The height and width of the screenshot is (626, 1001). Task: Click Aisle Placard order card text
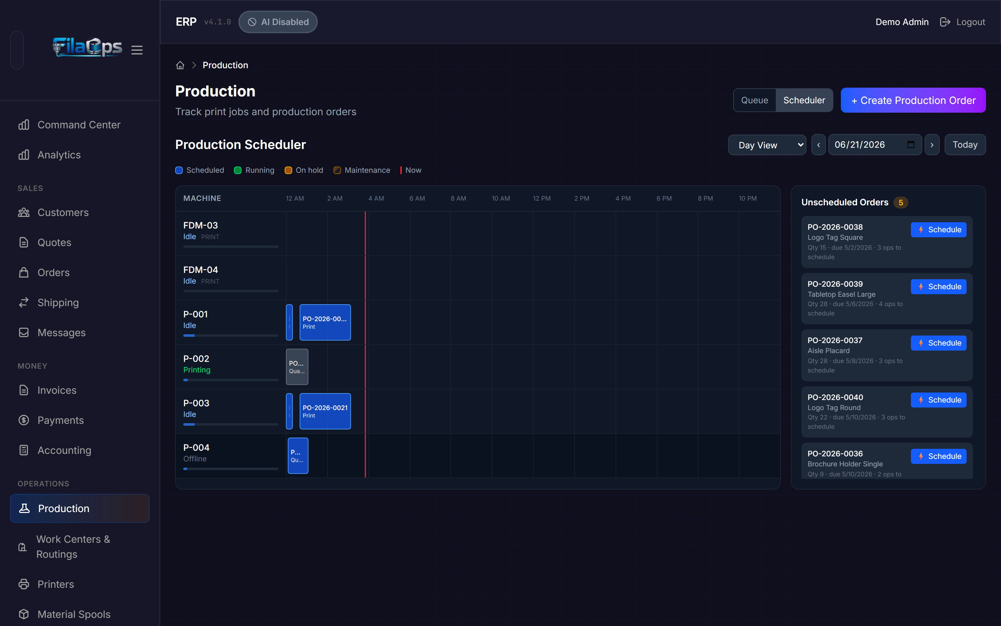[829, 351]
